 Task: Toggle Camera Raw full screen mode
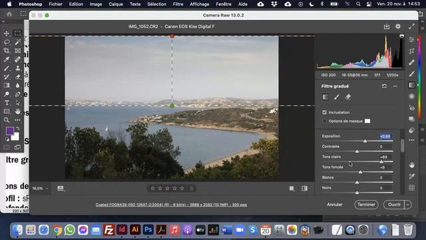click(x=411, y=27)
